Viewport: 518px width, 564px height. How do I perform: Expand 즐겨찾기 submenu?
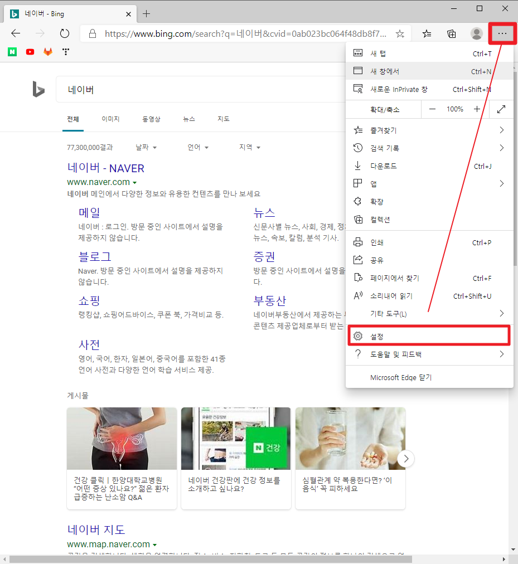[429, 130]
